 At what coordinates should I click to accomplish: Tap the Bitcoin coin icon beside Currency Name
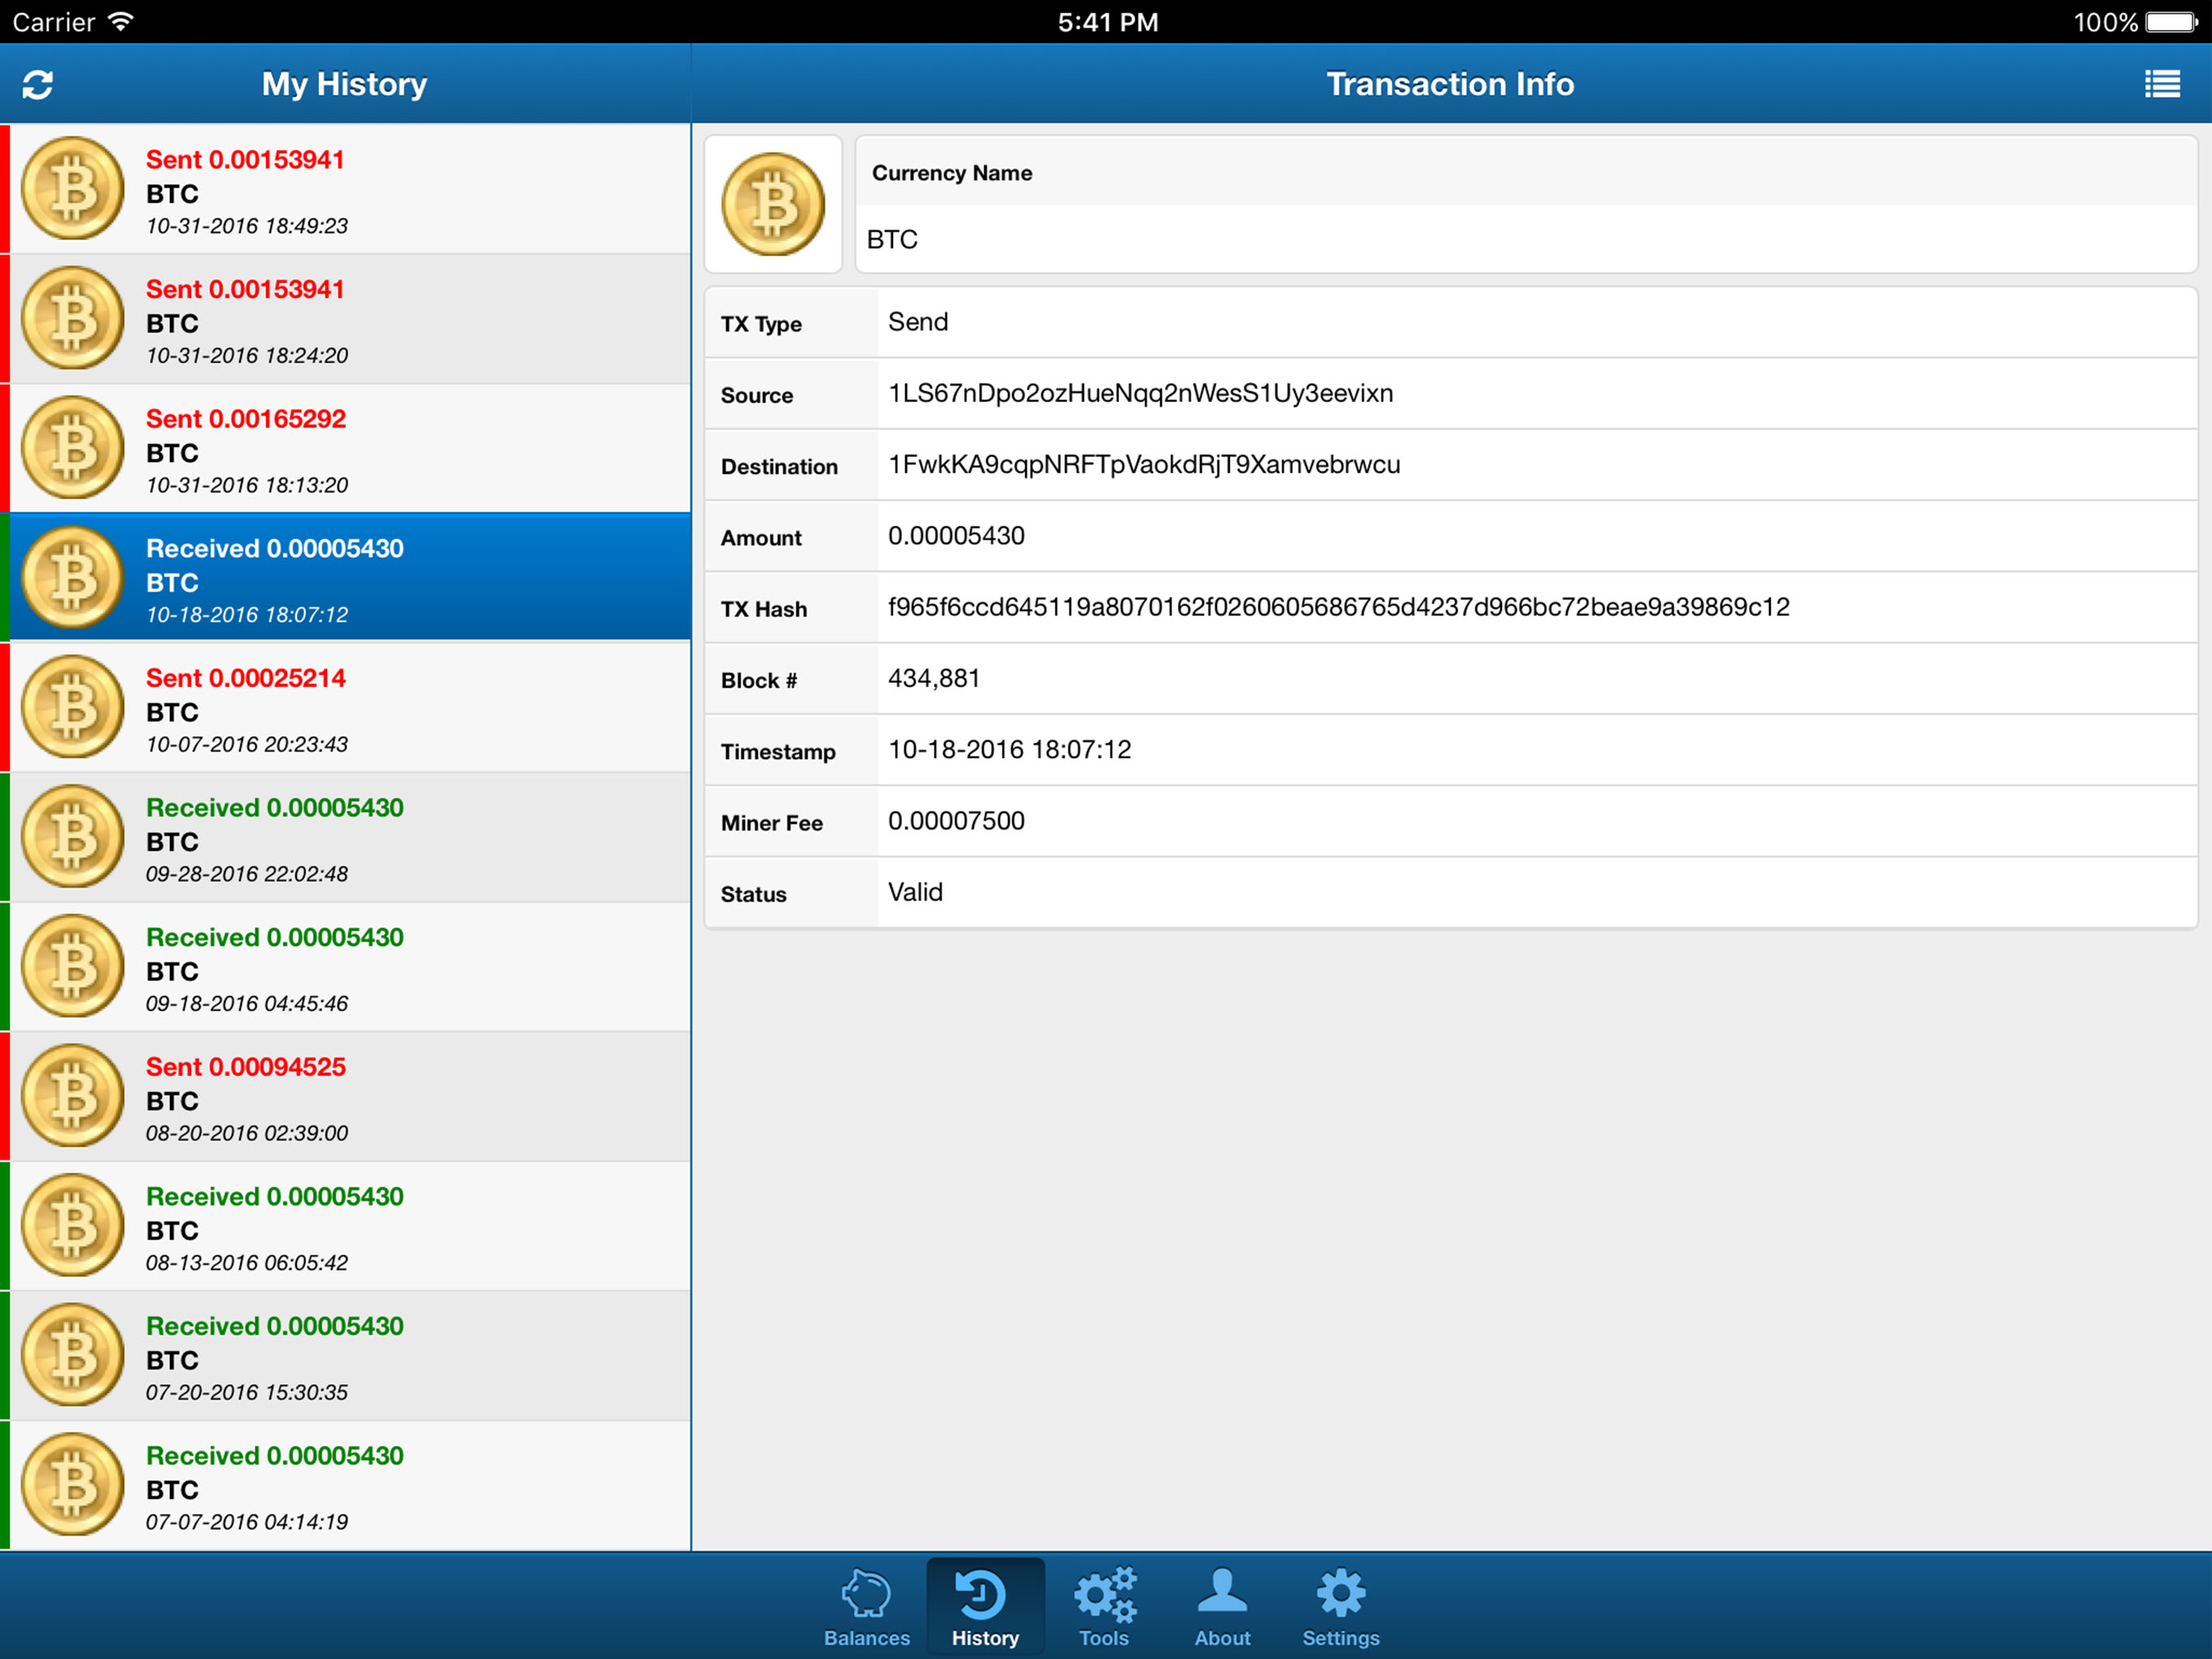(x=773, y=204)
